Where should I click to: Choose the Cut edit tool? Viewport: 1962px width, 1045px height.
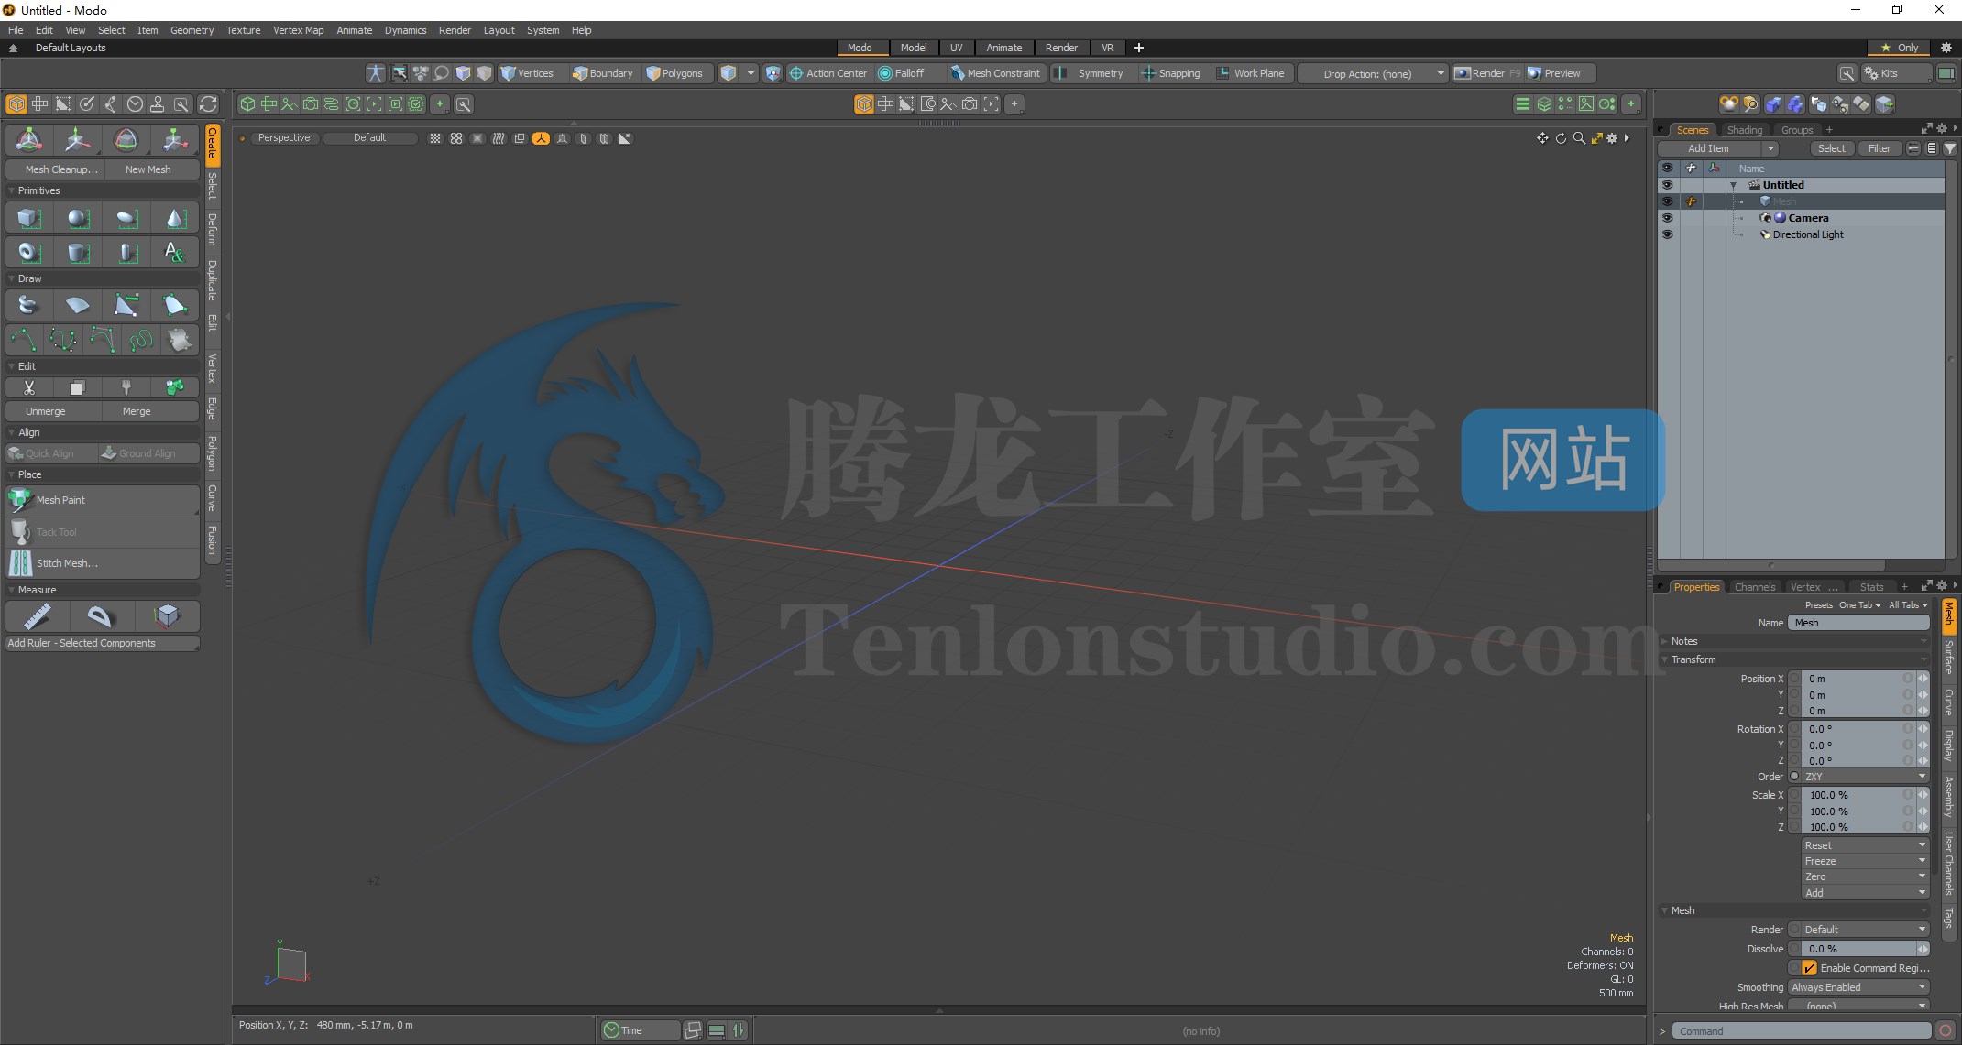click(28, 388)
